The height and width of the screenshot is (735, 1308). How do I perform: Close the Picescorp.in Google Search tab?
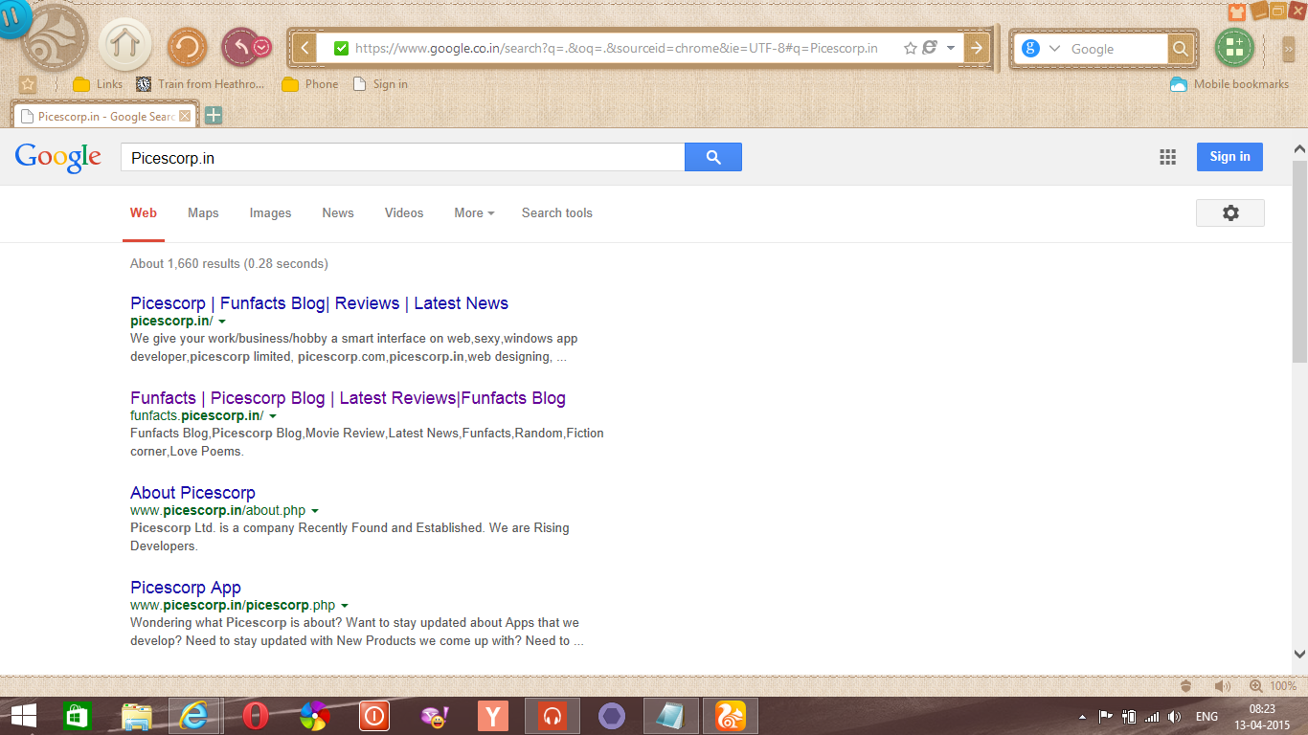pyautogui.click(x=186, y=117)
